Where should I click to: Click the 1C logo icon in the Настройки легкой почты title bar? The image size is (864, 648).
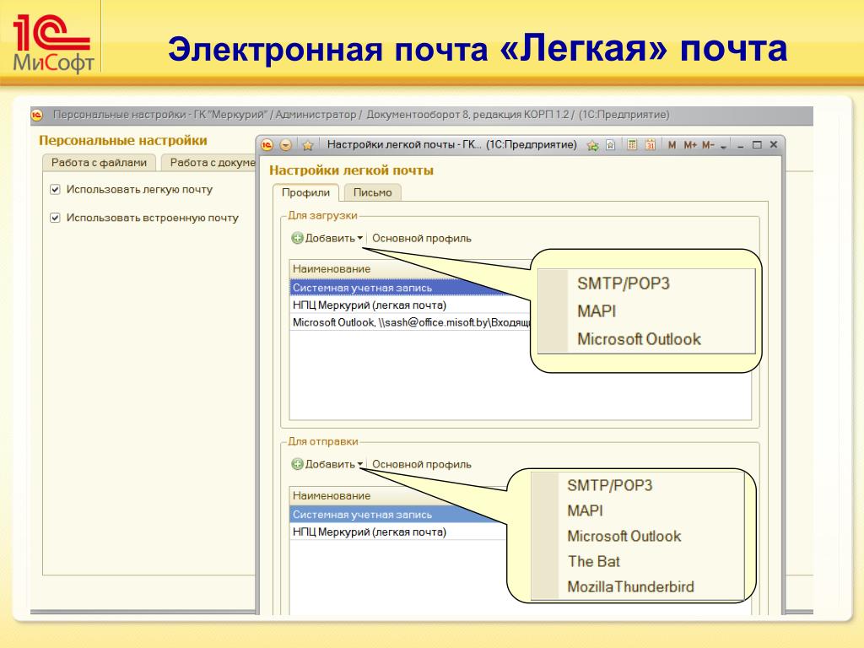(x=267, y=145)
